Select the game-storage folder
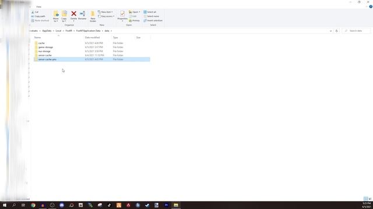 (x=92, y=47)
